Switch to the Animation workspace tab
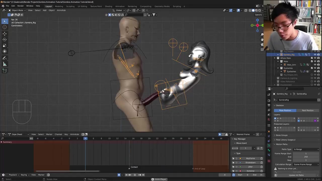The height and width of the screenshot is (181, 322). [120, 6]
